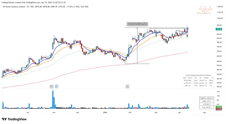Click the earnings 'E' marker near February
This screenshot has height=124, width=226.
click(x=127, y=87)
